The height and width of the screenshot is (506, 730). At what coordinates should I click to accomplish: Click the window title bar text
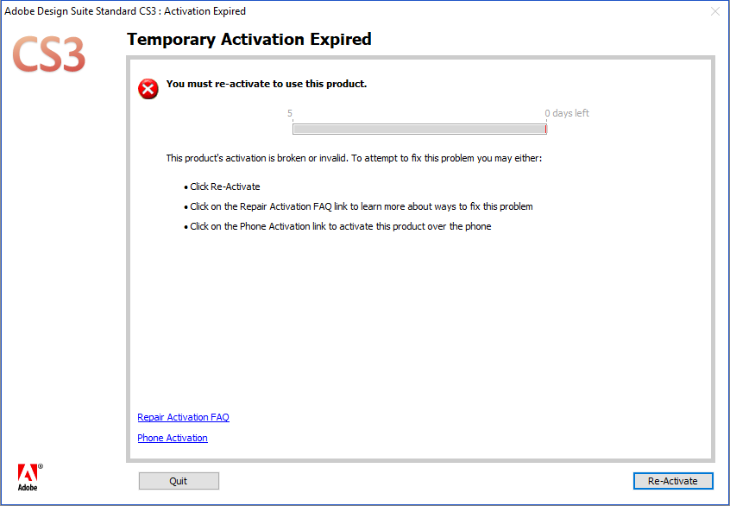tap(125, 11)
